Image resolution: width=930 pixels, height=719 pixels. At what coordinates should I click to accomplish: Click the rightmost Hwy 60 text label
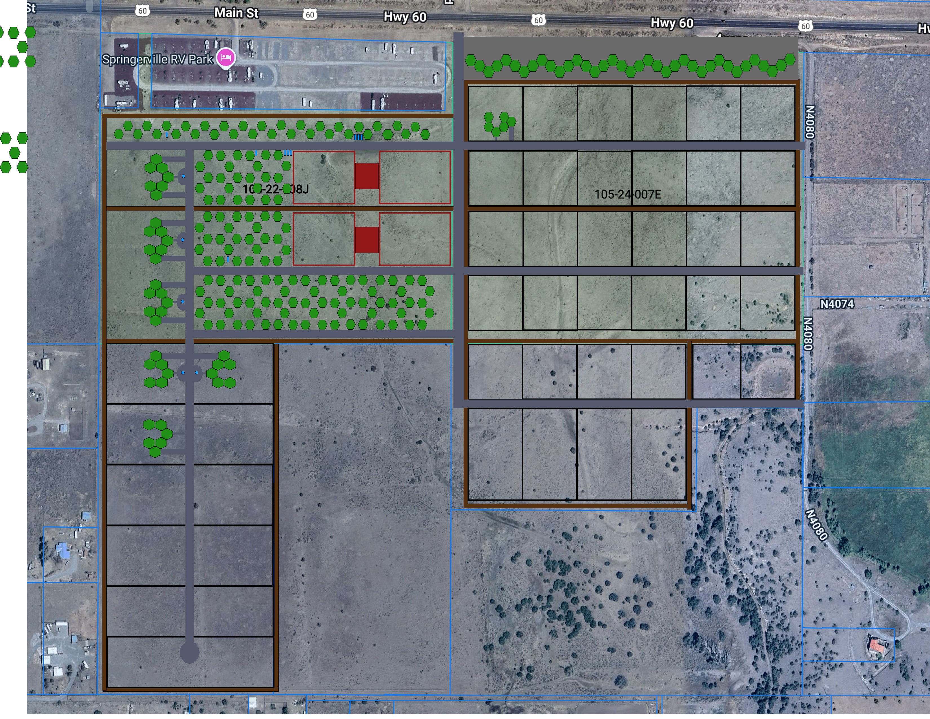coord(672,23)
